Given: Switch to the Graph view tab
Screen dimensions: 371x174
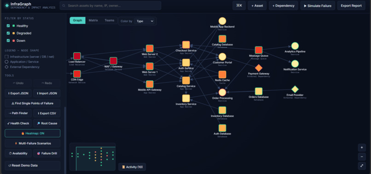Looking at the screenshot, I should (x=78, y=21).
